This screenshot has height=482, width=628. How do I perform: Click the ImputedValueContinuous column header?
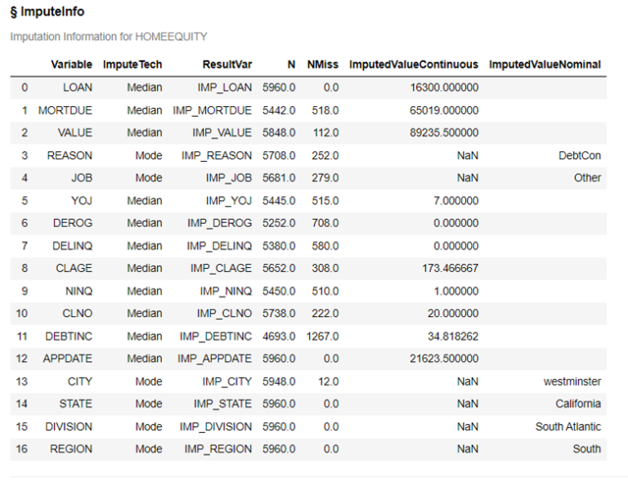pos(414,65)
